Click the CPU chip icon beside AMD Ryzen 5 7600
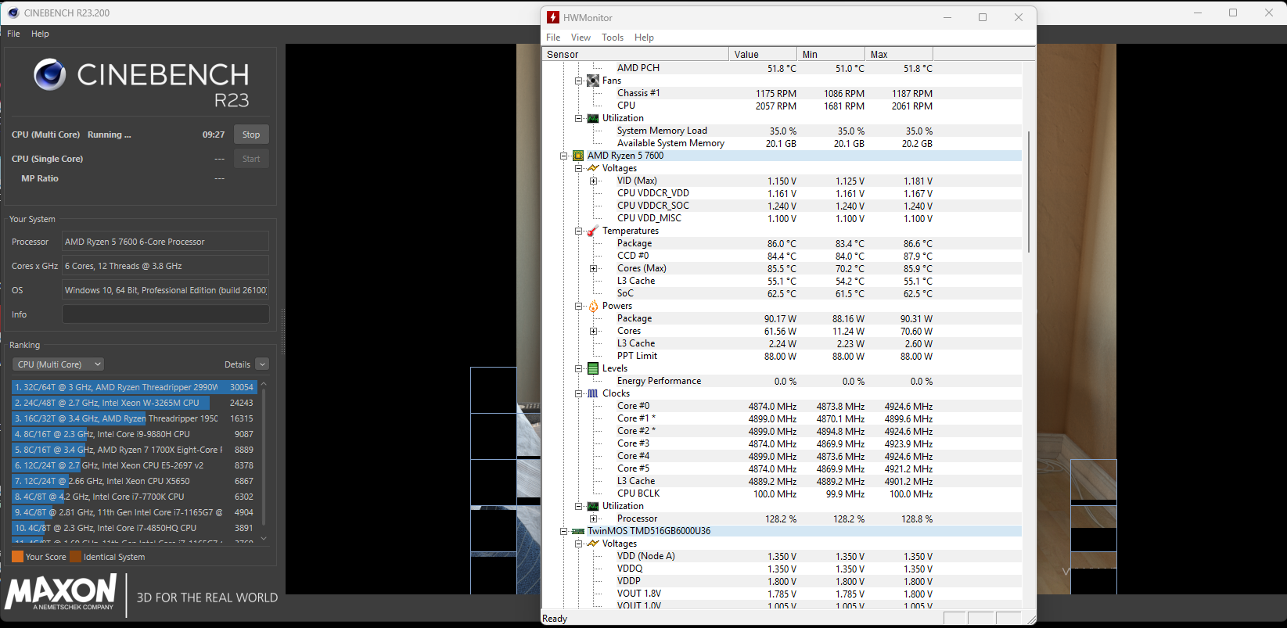This screenshot has height=628, width=1287. [578, 156]
